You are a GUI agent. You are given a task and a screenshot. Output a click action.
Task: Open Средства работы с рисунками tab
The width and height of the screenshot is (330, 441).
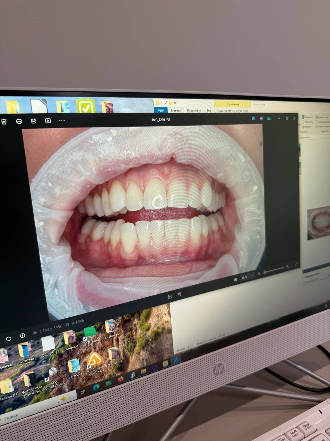pos(233,111)
